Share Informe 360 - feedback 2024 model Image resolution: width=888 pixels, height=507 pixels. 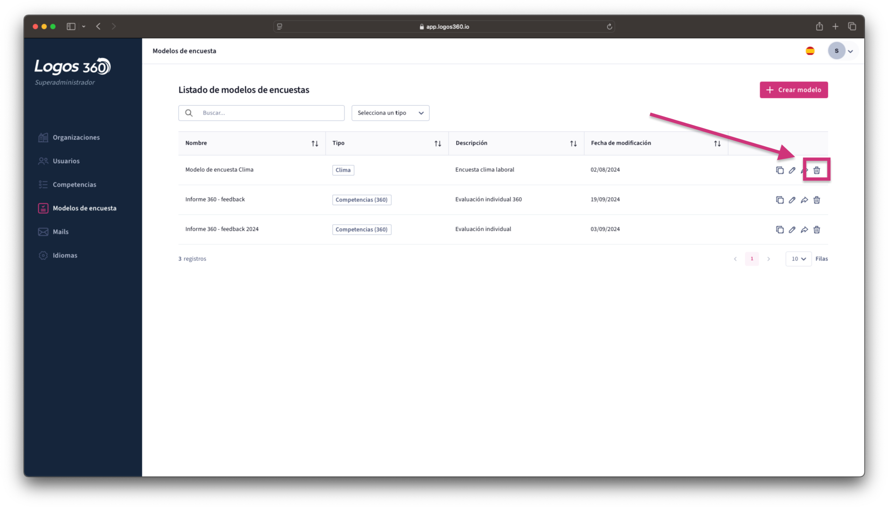click(x=804, y=230)
